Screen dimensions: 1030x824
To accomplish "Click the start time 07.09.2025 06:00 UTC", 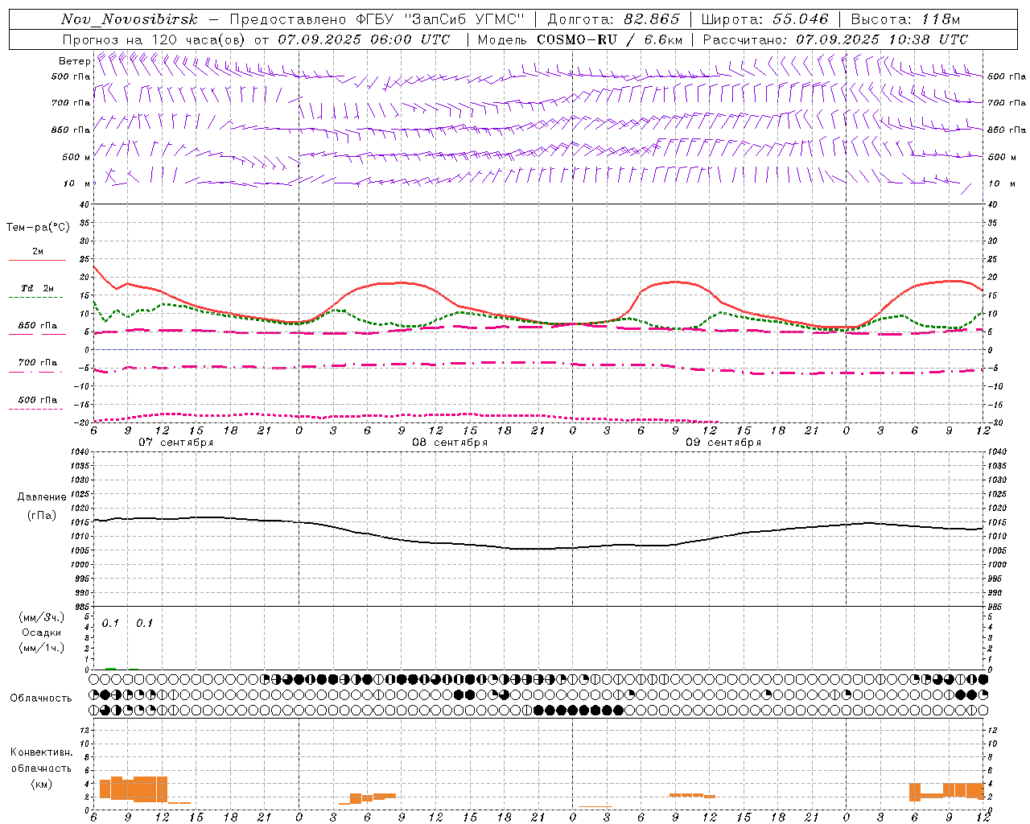I will point(364,39).
